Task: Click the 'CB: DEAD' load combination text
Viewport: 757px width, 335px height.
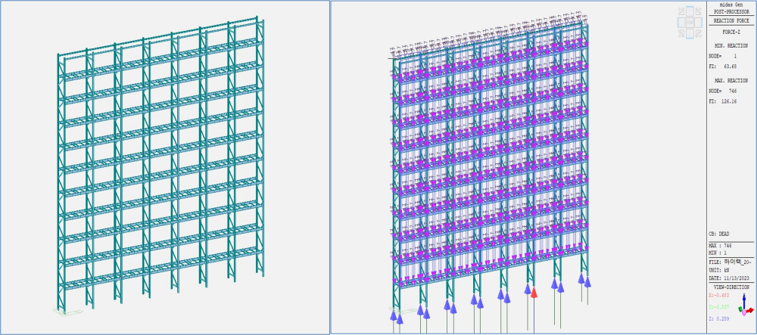Action: [x=719, y=234]
